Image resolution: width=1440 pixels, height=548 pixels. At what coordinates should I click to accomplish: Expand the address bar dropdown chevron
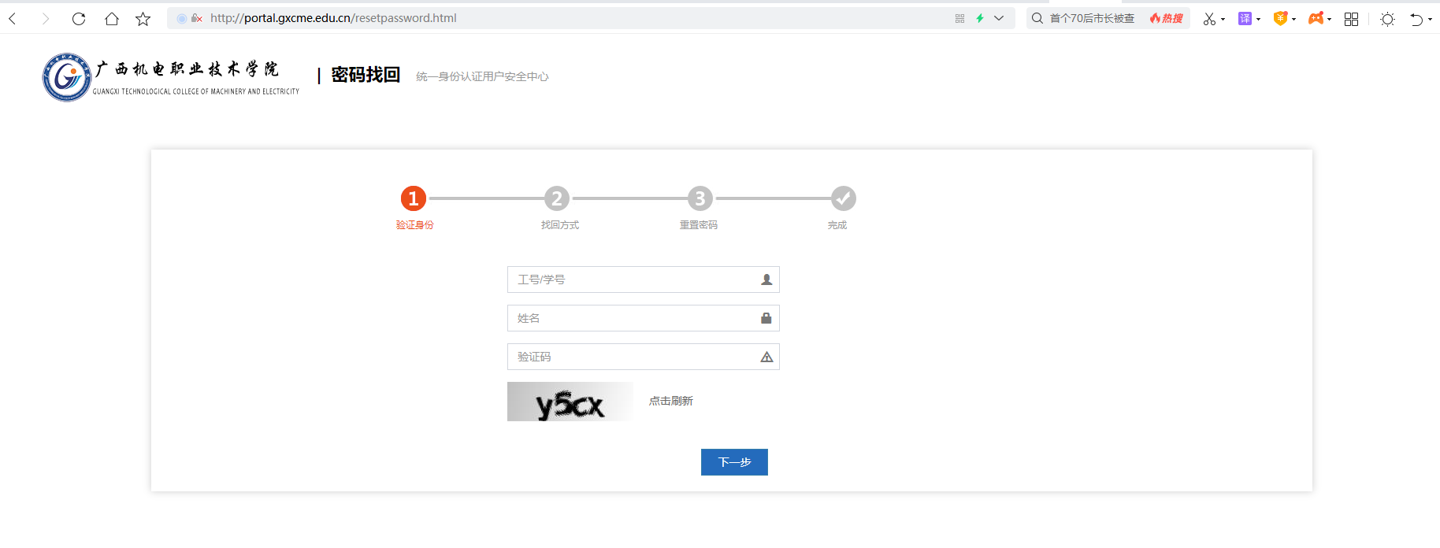pos(999,18)
